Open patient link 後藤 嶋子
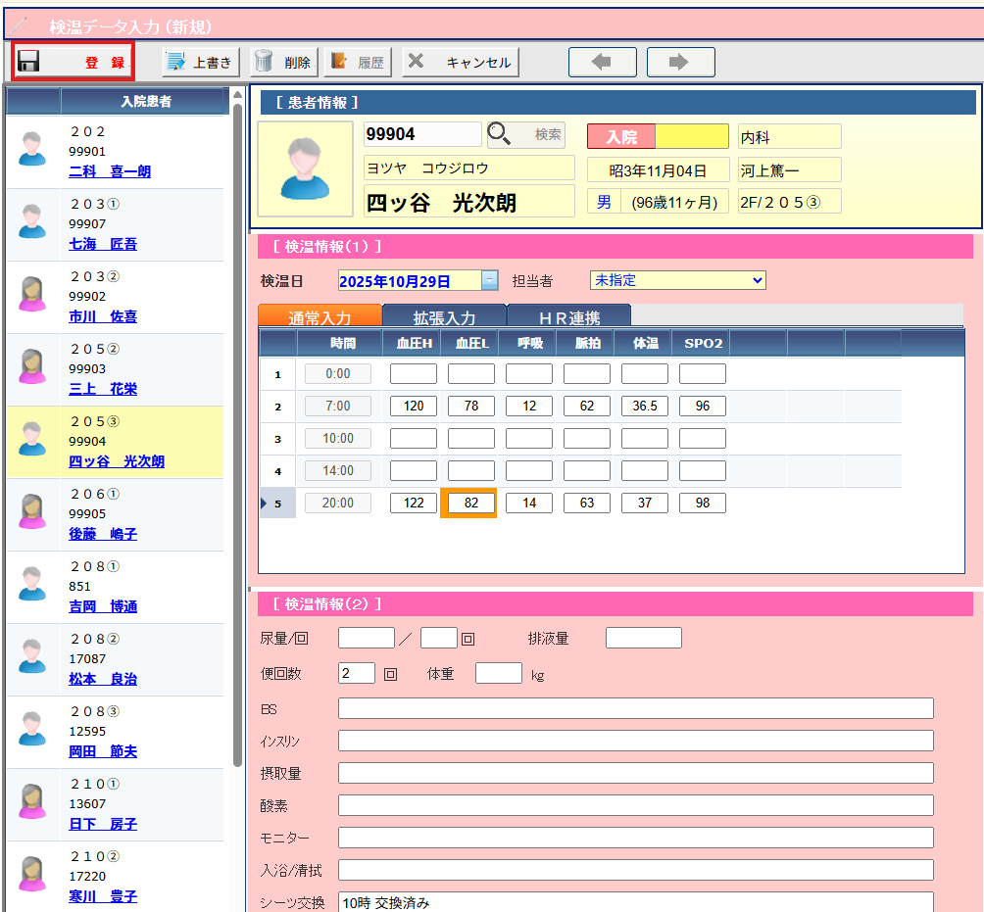This screenshot has height=912, width=984. pos(103,534)
